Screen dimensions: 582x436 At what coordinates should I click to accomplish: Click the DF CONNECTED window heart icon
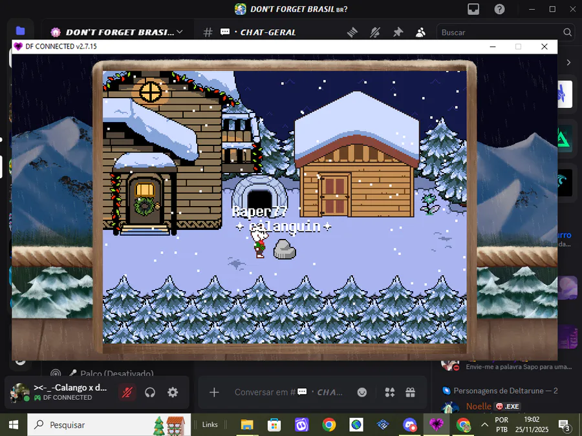18,47
